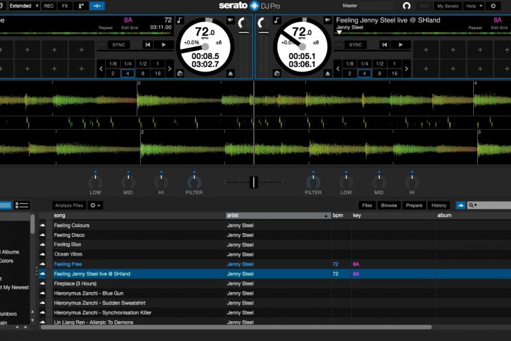Toggle the blue highlighted panel icon in top bar
The height and width of the screenshot is (341, 511).
click(x=97, y=6)
